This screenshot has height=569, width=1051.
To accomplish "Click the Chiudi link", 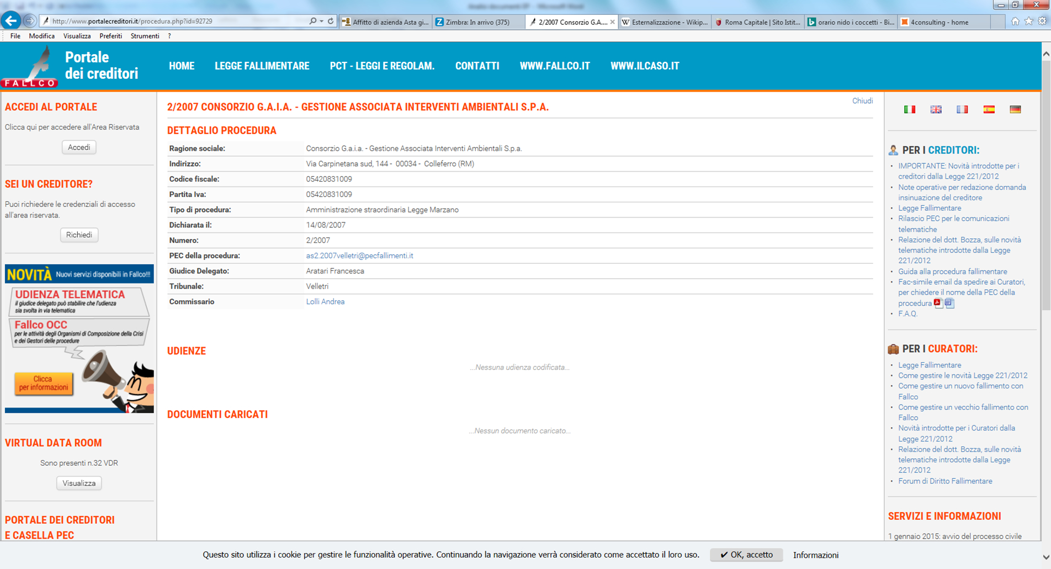I will point(862,101).
